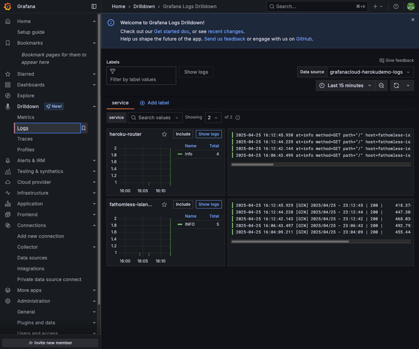Open the refresh interval dropdown arrow

[x=408, y=85]
